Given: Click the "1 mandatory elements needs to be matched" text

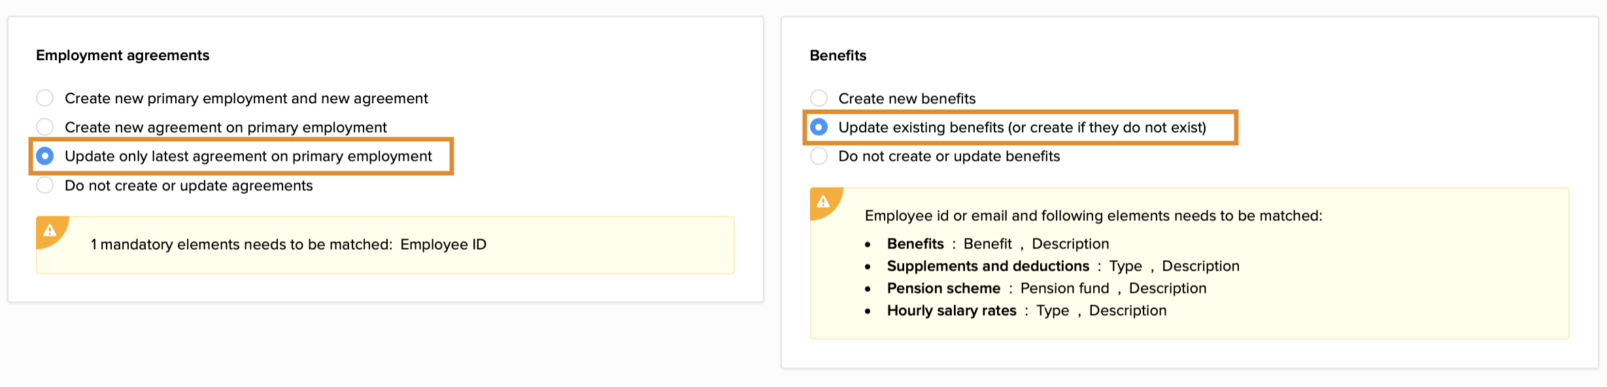Looking at the screenshot, I should [241, 244].
